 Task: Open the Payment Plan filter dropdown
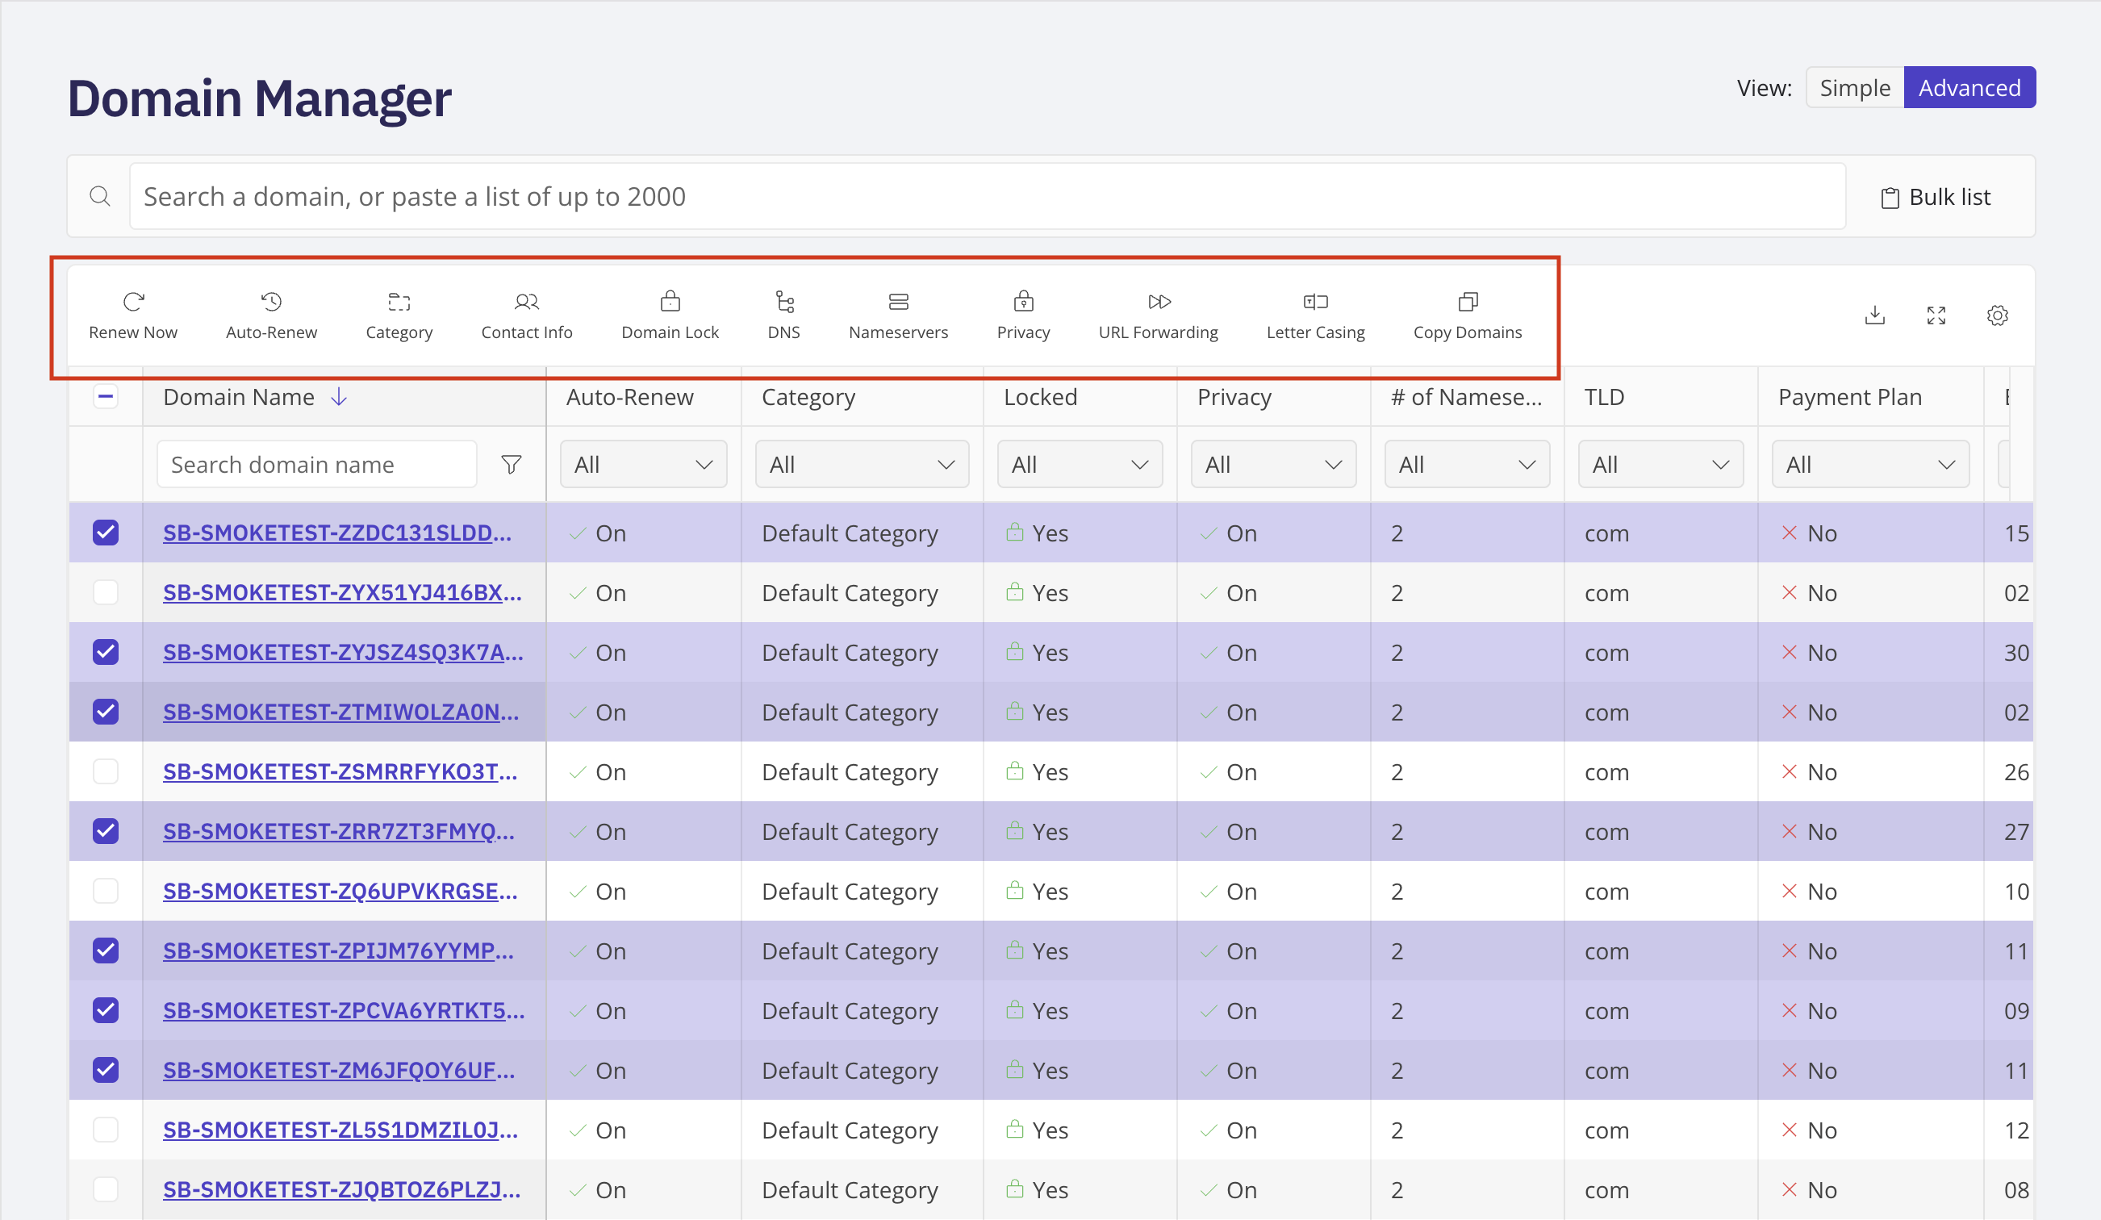(x=1870, y=465)
